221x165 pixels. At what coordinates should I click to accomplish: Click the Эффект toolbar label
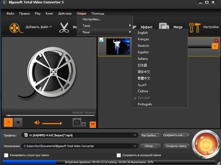click(x=146, y=27)
